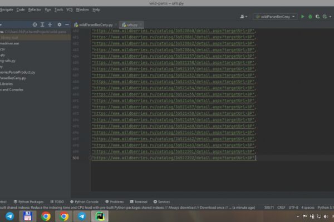Screen dimensions: 334x222
Task: Open the Tools menu
Action: [59, 10]
